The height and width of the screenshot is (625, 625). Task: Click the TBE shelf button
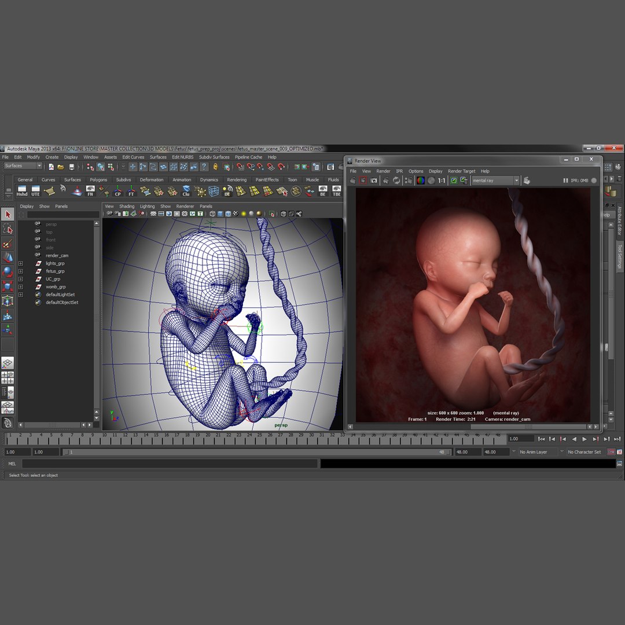(x=336, y=191)
